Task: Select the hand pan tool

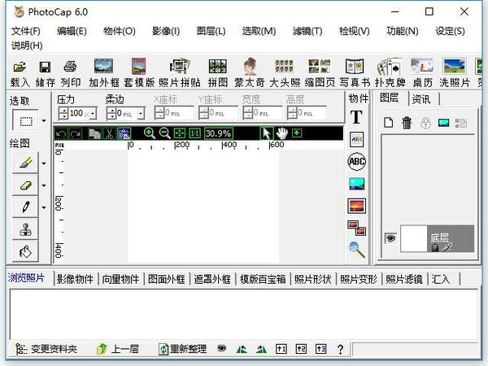Action: pos(282,133)
